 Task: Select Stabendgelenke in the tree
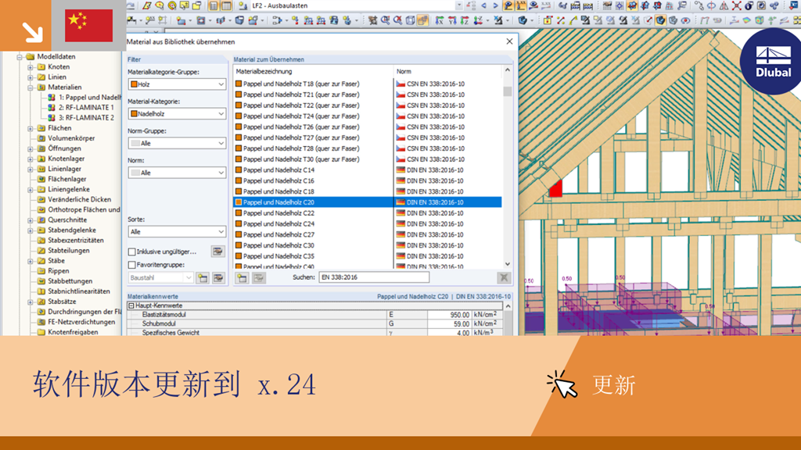pos(71,230)
